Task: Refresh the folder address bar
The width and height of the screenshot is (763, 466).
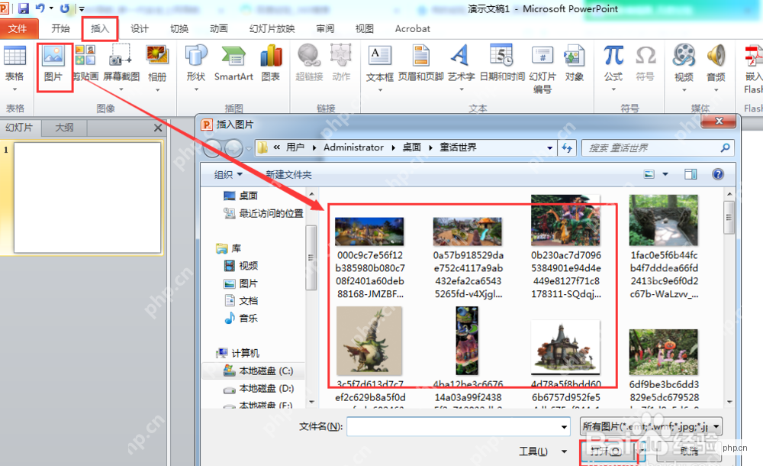Action: (x=567, y=147)
